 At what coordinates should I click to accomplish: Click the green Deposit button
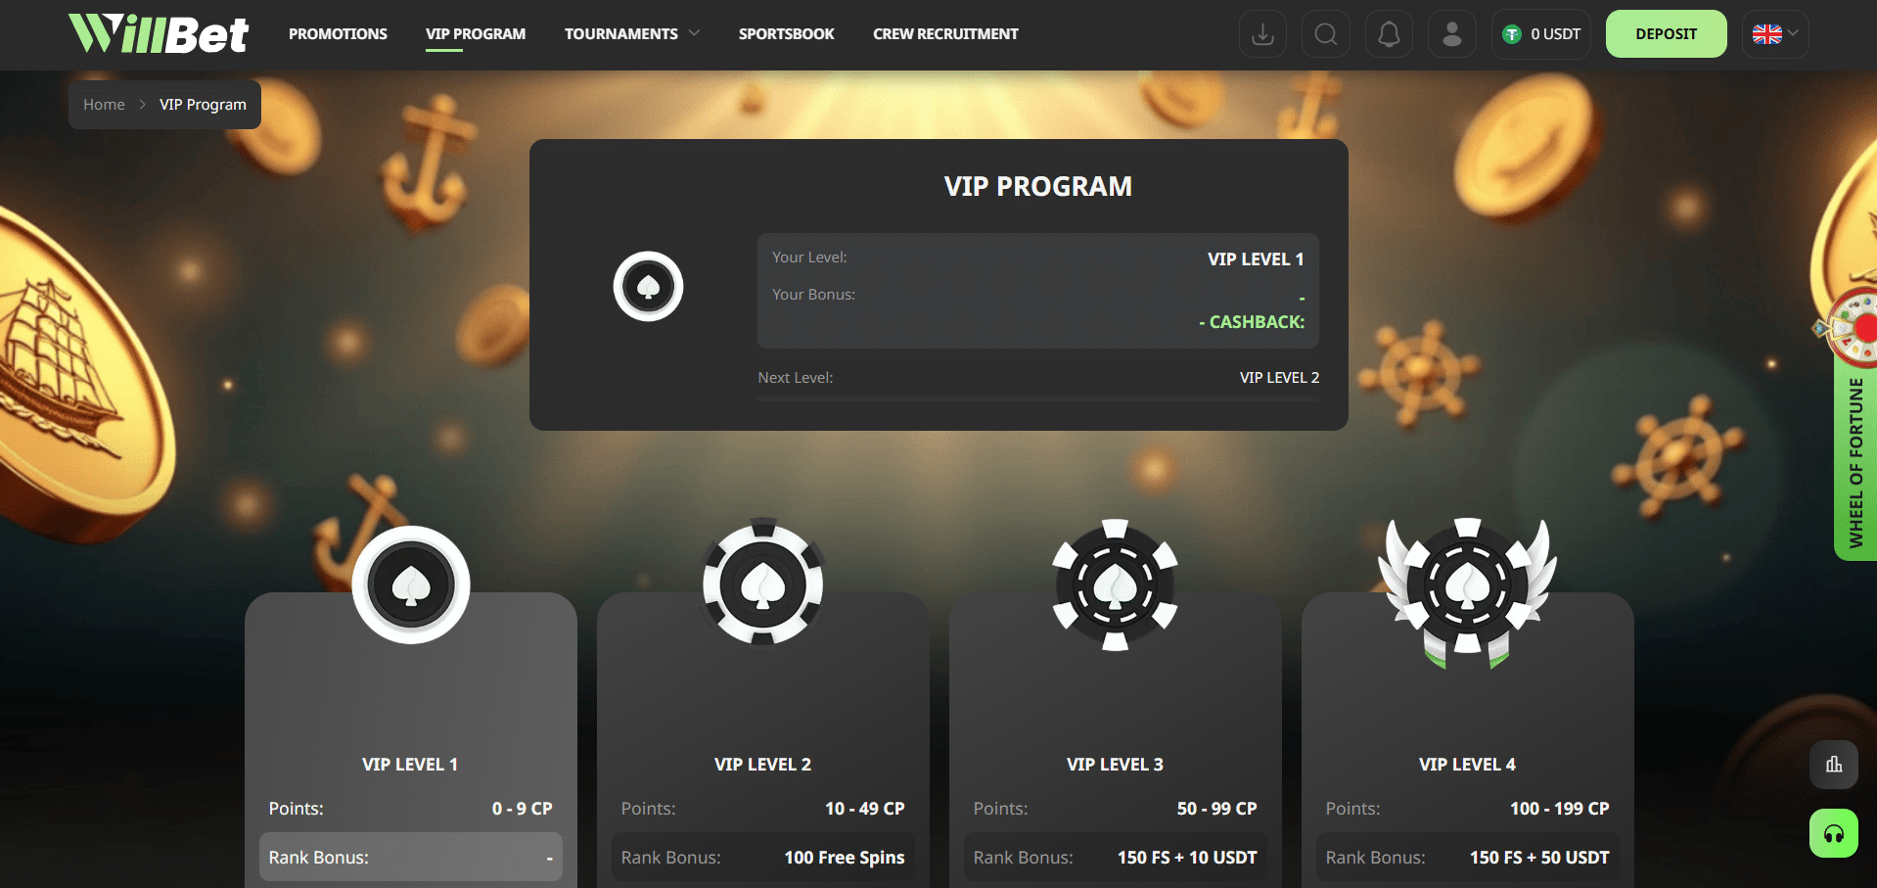[1666, 34]
